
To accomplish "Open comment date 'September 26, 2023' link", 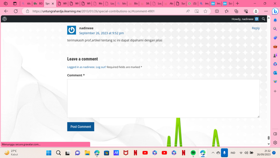I will coord(101,33).
